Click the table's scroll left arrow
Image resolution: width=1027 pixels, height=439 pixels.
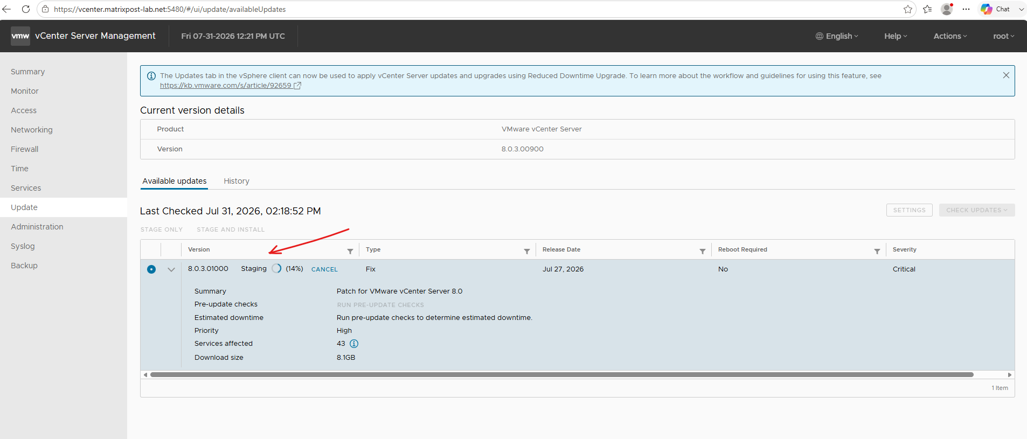point(145,374)
